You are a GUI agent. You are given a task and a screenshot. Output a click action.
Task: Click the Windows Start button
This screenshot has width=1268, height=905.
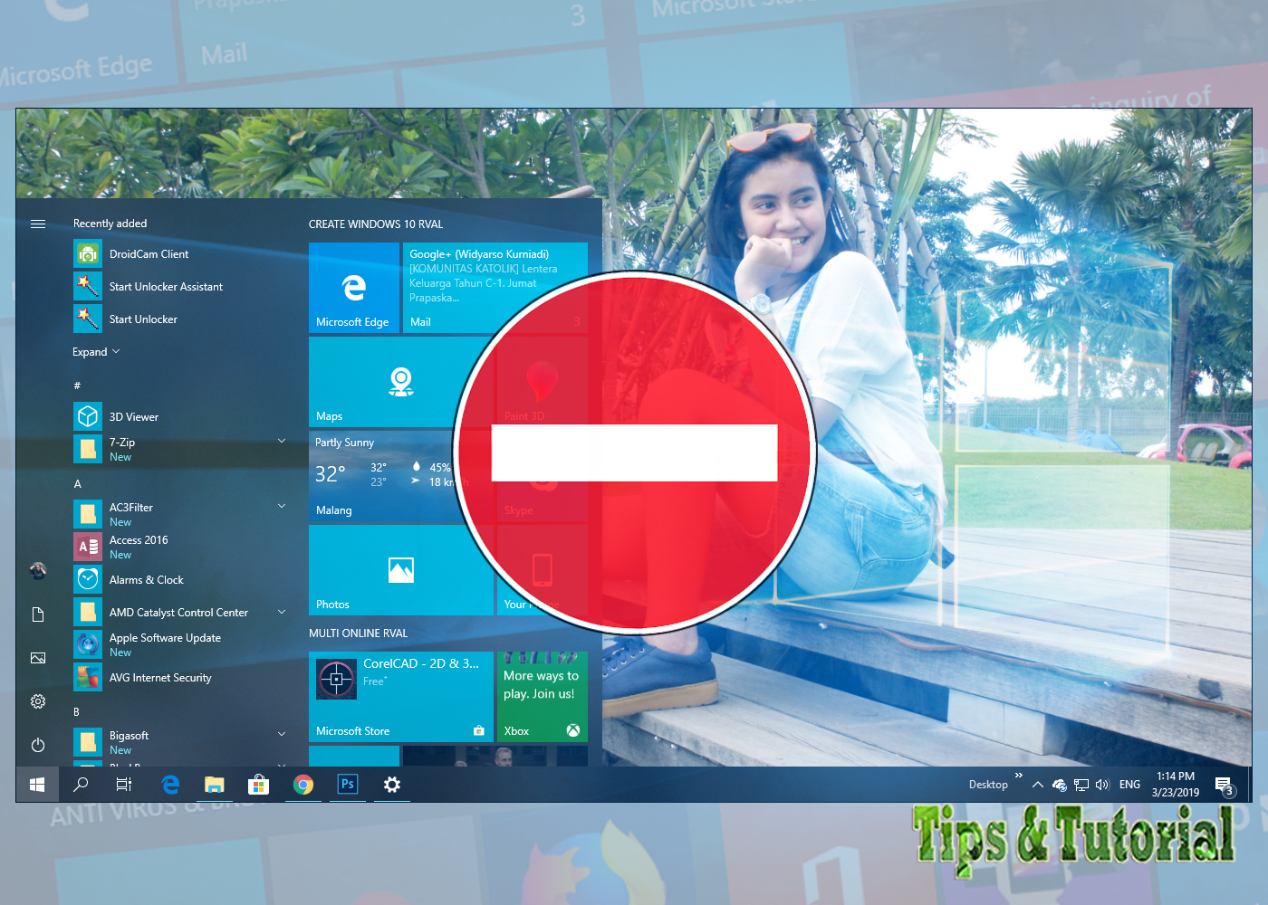tap(37, 785)
